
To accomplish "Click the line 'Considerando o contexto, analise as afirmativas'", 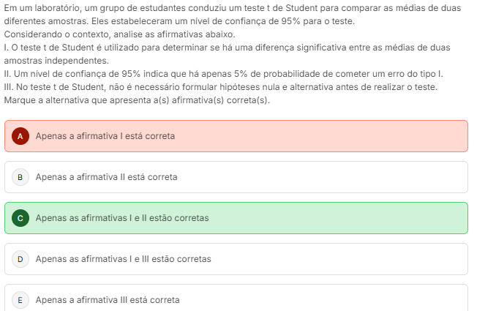I will click(x=119, y=34).
